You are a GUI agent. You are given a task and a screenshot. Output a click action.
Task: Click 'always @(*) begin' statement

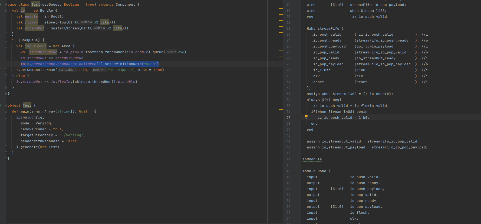[325, 100]
